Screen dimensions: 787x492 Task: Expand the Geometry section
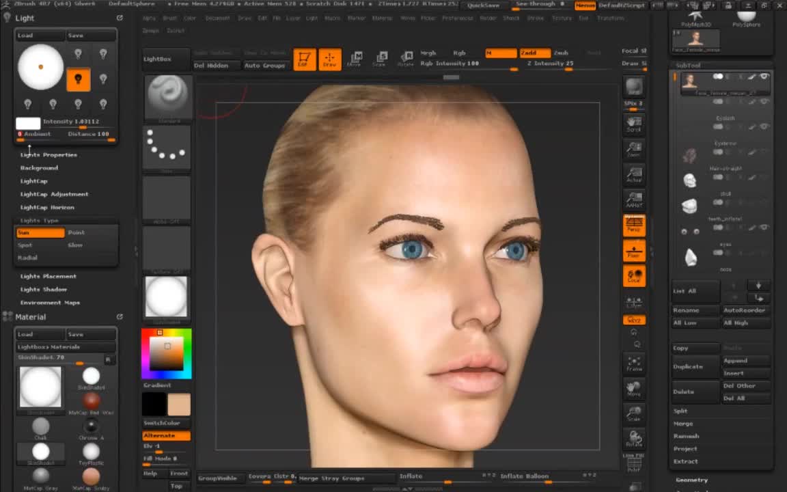pyautogui.click(x=691, y=480)
